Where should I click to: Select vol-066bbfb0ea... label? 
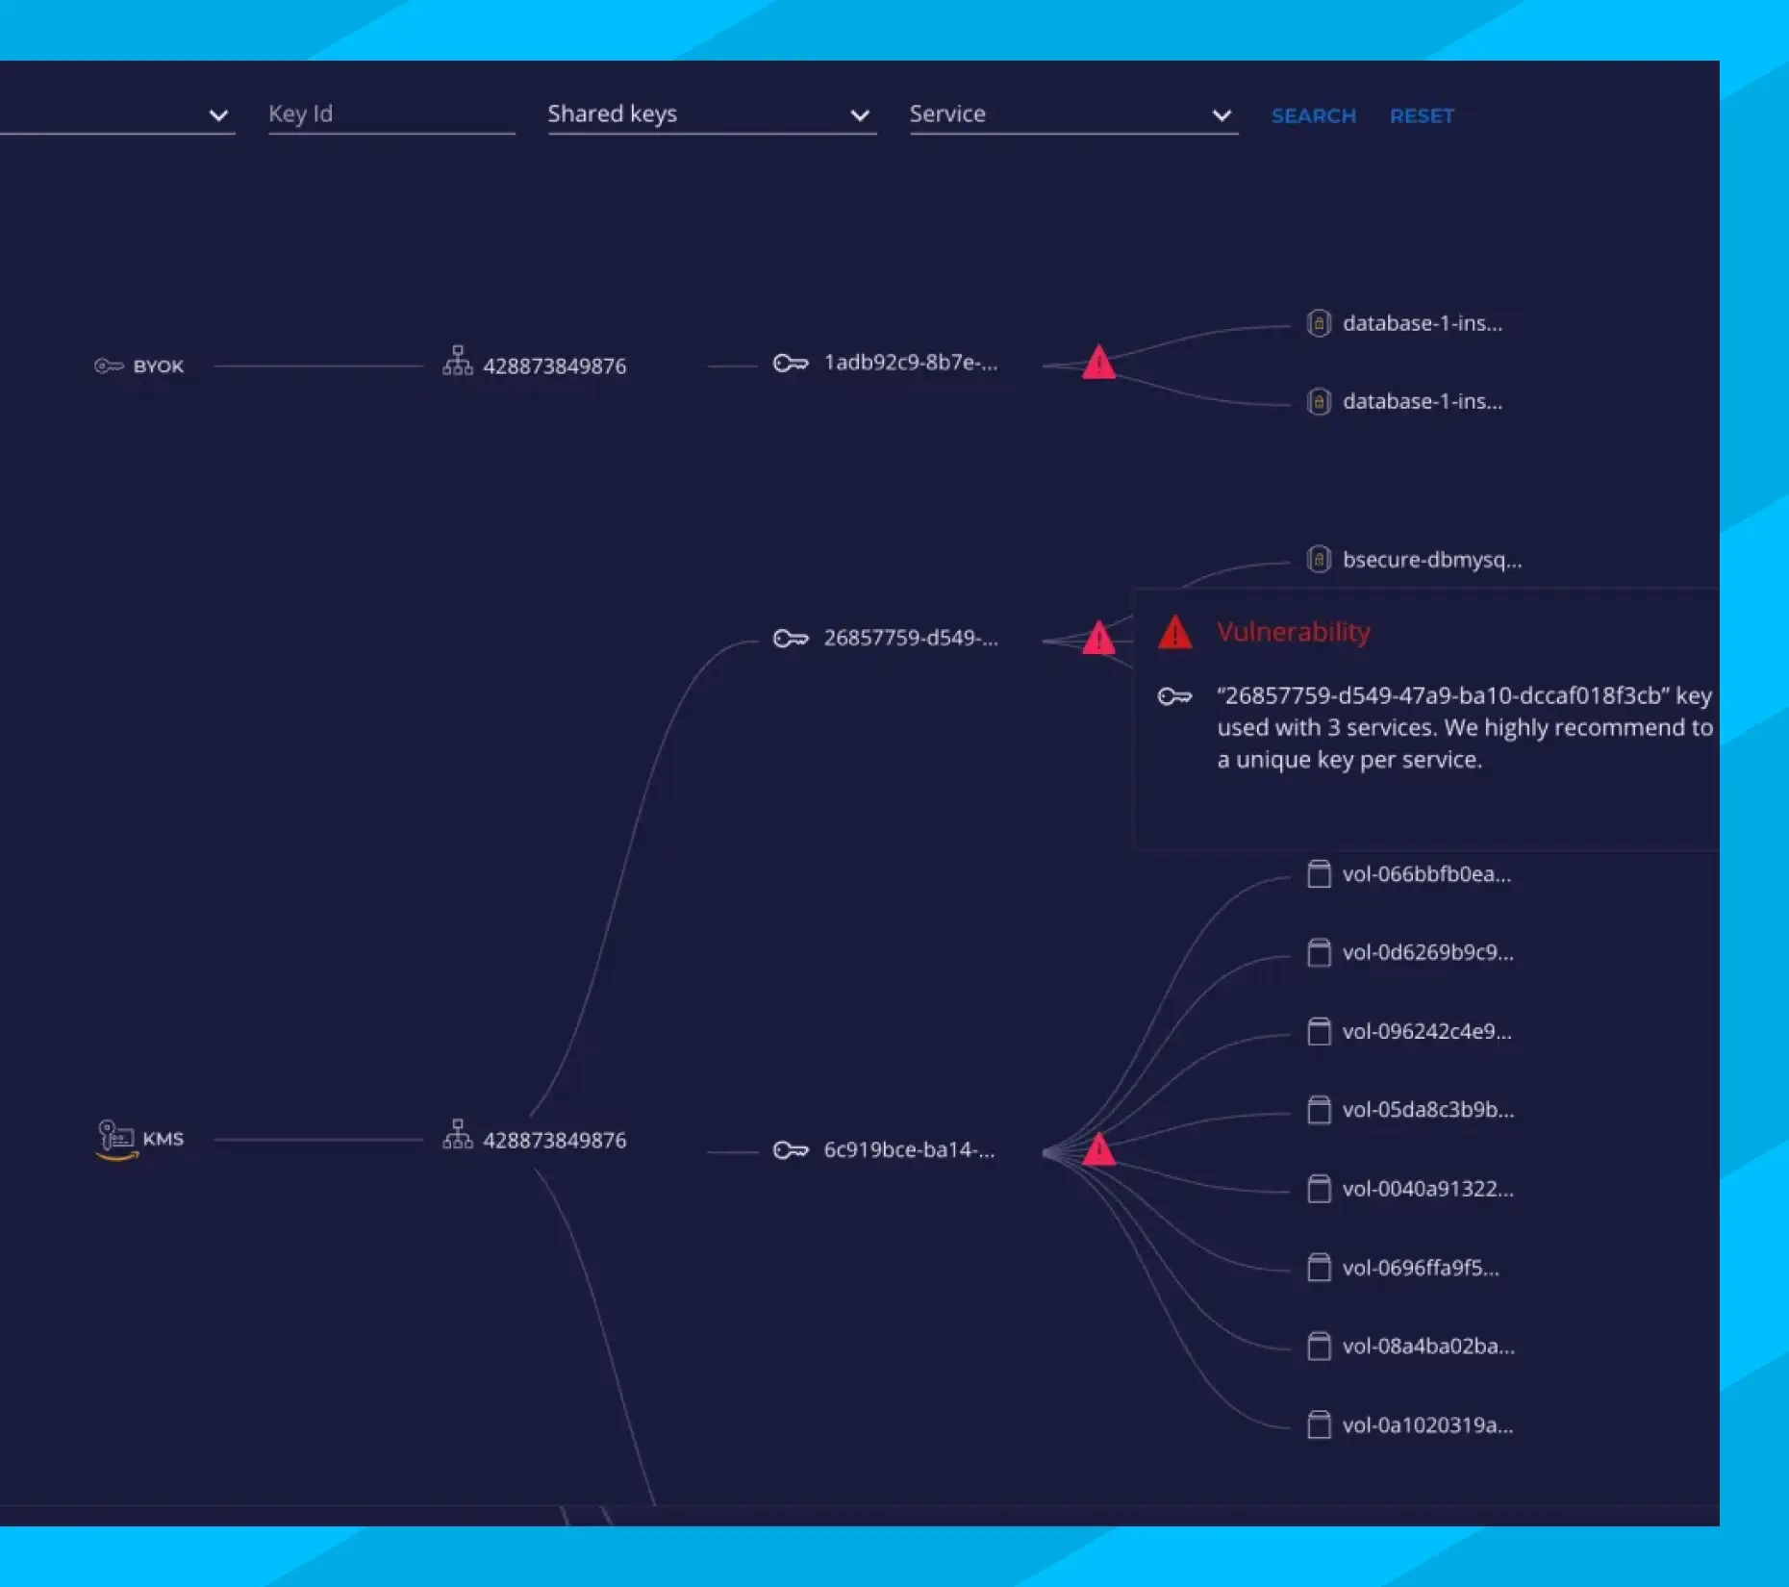(1426, 874)
